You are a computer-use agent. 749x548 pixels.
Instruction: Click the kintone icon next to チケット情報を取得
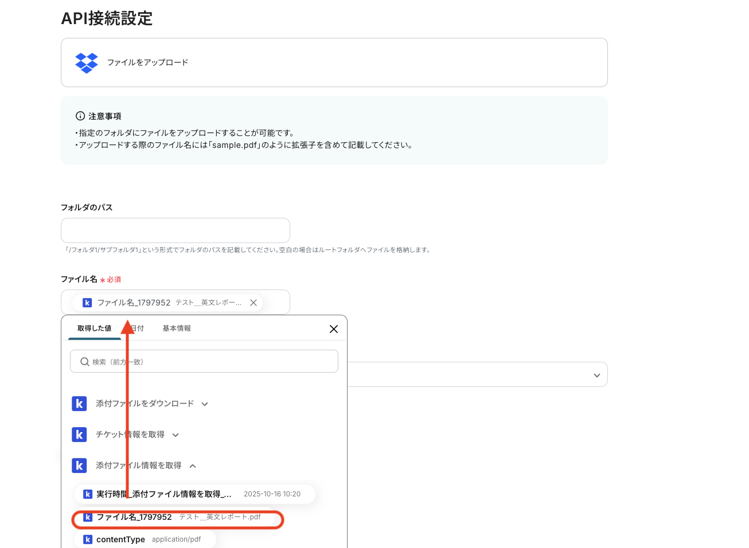pos(79,435)
